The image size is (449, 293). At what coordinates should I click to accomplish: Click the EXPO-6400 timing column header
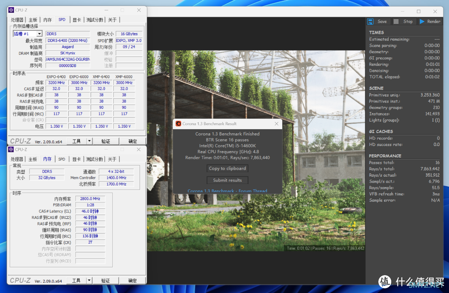pos(56,77)
